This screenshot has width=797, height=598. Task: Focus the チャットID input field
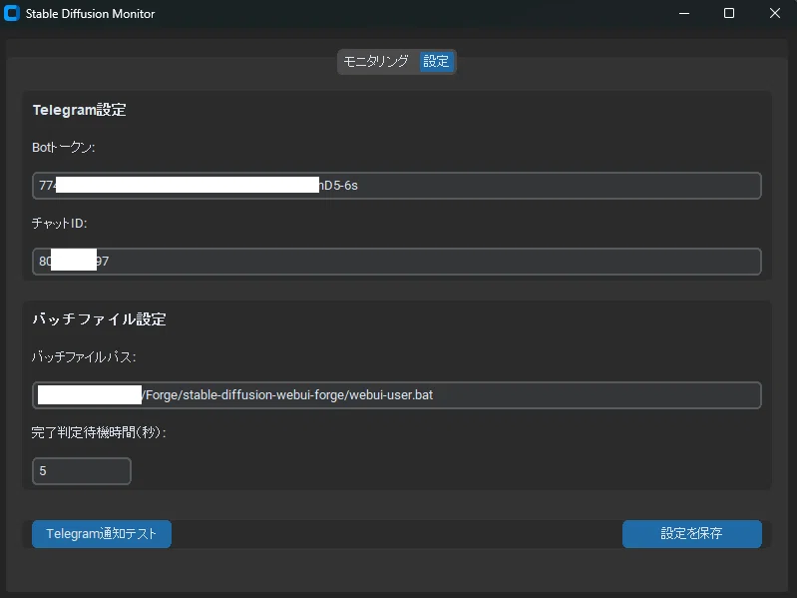pos(396,262)
